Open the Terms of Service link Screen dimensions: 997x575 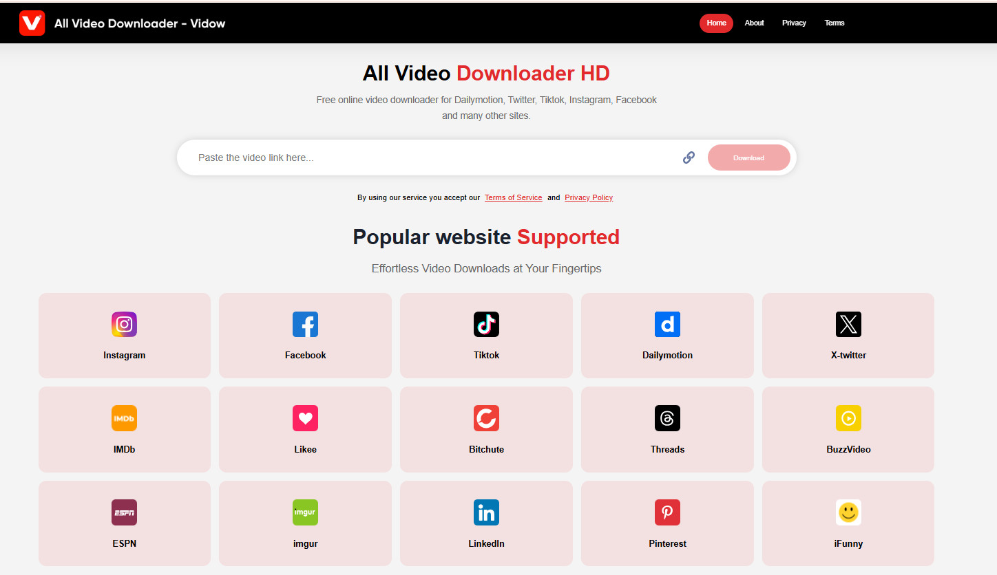(x=513, y=197)
